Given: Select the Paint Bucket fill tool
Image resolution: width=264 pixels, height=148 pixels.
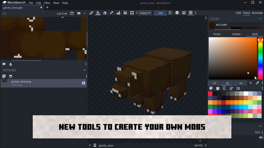Looking at the screenshot, I should coord(98,13).
